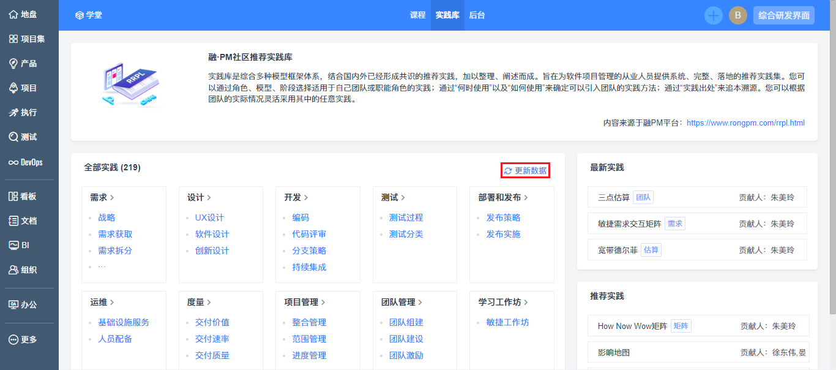The image size is (836, 370).
Task: Open the 交付速率 practice link
Action: [212, 339]
